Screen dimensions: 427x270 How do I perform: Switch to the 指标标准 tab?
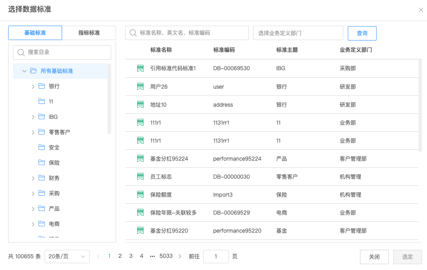pyautogui.click(x=89, y=33)
